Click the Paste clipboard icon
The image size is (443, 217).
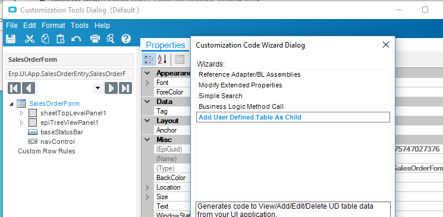coord(61,39)
